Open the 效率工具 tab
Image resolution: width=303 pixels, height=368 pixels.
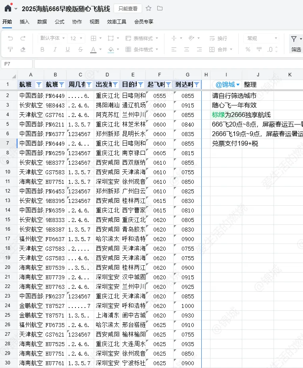pos(117,22)
